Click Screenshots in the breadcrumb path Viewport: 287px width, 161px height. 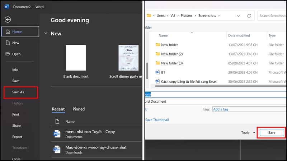point(207,16)
